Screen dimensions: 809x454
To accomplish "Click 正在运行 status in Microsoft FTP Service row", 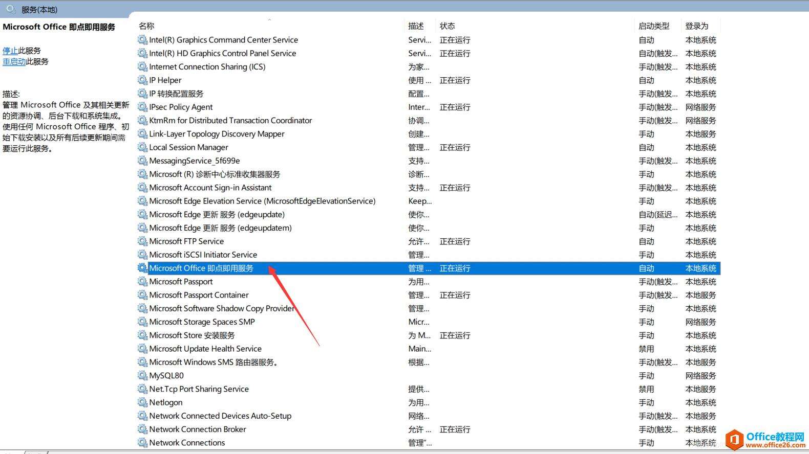I will coord(455,241).
